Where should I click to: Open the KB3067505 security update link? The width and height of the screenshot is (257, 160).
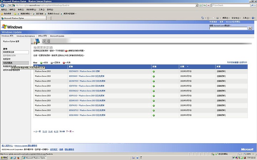tap(87, 81)
